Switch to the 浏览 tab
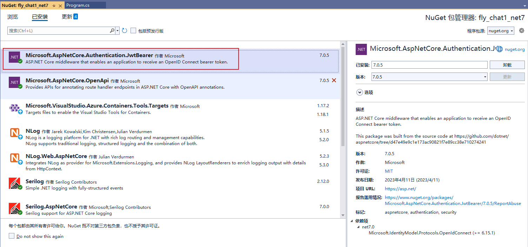This screenshot has width=528, height=247. click(x=13, y=17)
